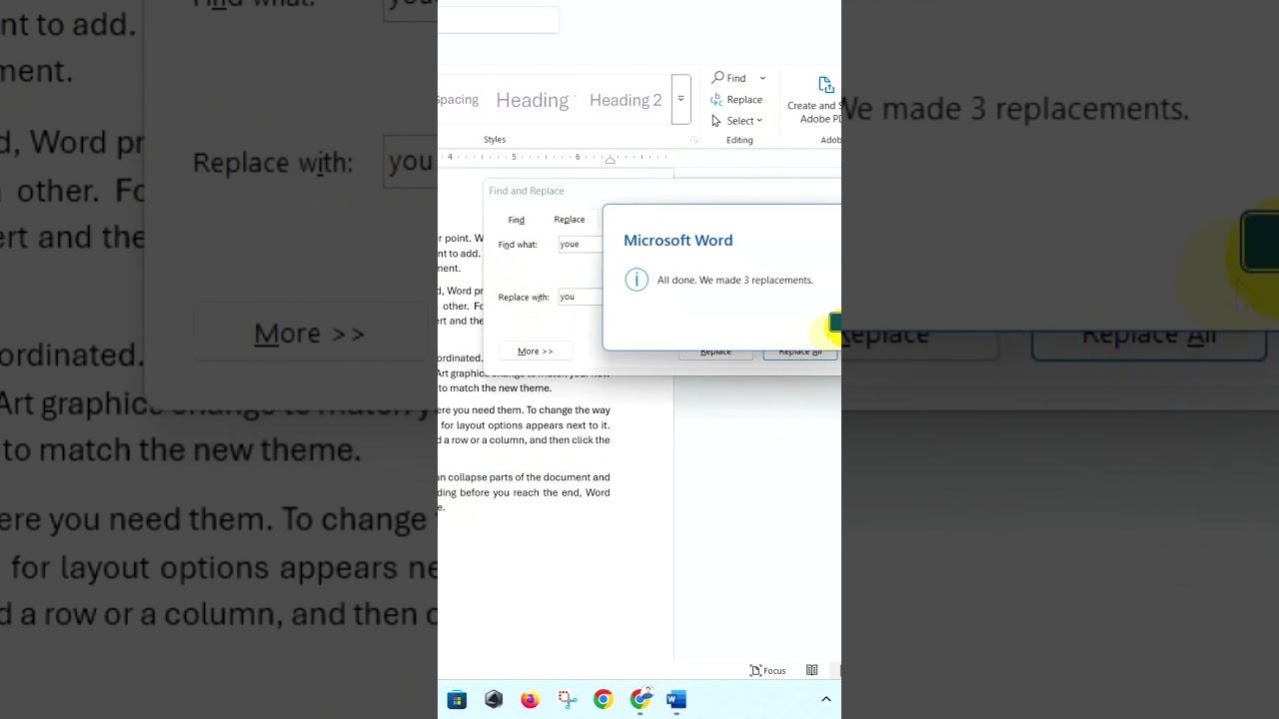The width and height of the screenshot is (1279, 719).
Task: Click document text 'to match the new theme.'
Action: point(495,388)
